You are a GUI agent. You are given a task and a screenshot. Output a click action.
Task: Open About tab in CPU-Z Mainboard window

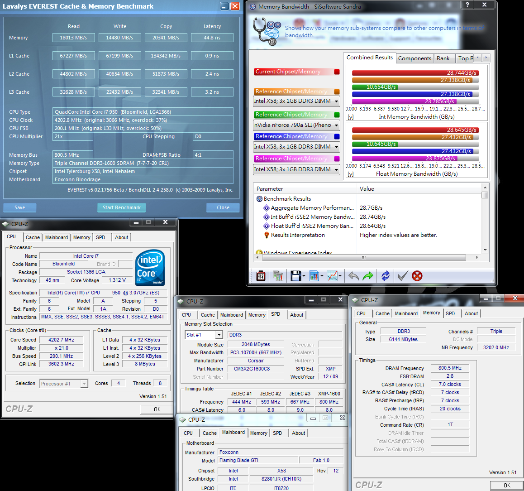pyautogui.click(x=298, y=433)
